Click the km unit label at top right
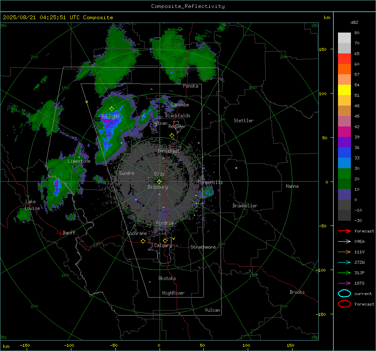 [327, 18]
